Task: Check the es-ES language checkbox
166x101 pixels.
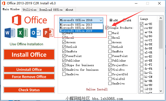Action: pyautogui.click(x=141, y=56)
